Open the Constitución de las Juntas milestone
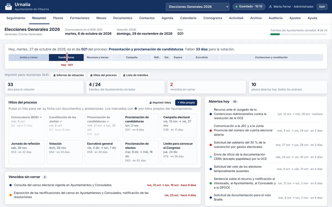 [65, 126]
